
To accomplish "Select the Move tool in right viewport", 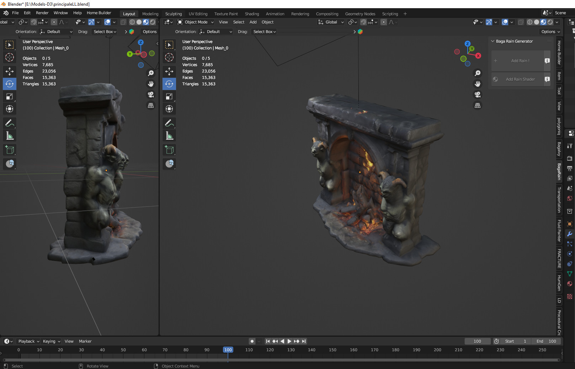I will (169, 71).
